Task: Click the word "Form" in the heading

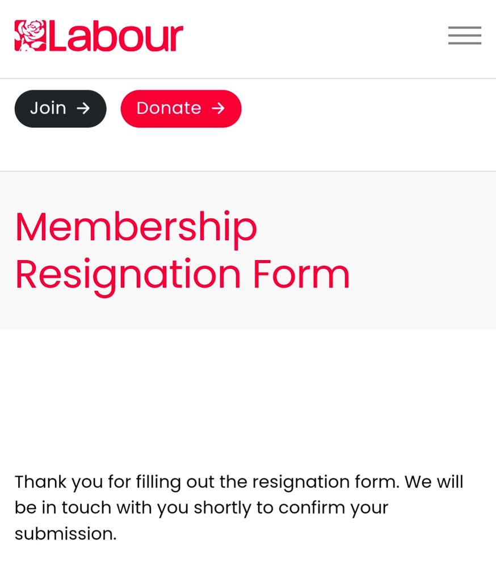Action: click(x=301, y=274)
